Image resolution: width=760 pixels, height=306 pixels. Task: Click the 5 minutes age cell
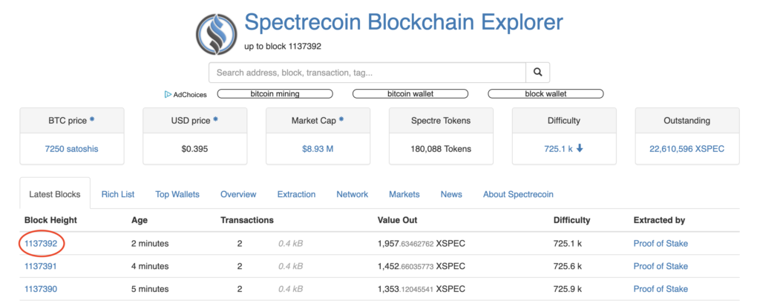[150, 289]
